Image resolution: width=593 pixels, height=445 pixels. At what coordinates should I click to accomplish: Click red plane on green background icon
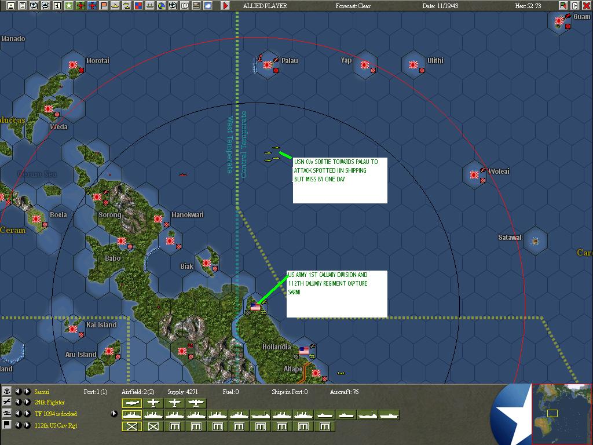pos(80,5)
